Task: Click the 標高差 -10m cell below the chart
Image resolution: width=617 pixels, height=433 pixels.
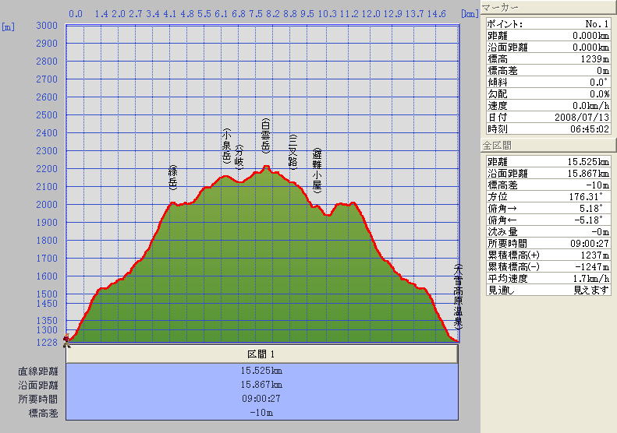Action: pyautogui.click(x=261, y=413)
